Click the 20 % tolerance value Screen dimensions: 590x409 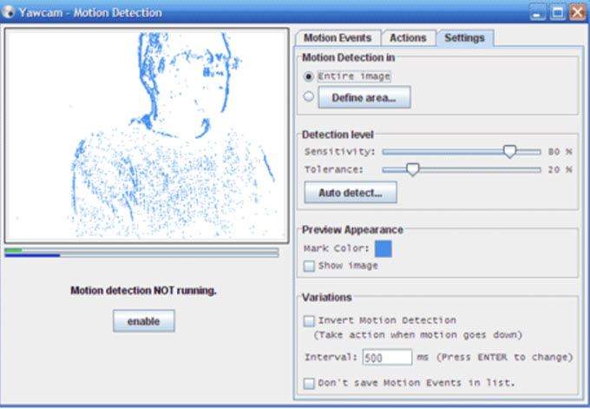point(560,170)
